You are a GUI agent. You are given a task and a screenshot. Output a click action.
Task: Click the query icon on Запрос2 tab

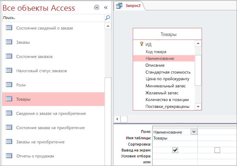point(119,6)
